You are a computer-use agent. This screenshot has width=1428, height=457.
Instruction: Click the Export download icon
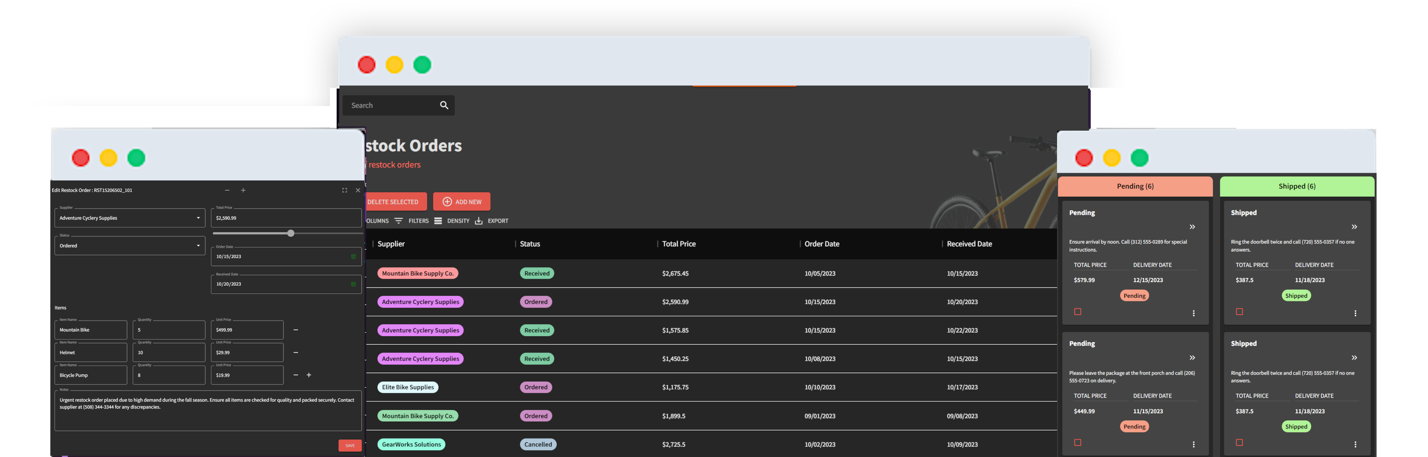tap(478, 221)
